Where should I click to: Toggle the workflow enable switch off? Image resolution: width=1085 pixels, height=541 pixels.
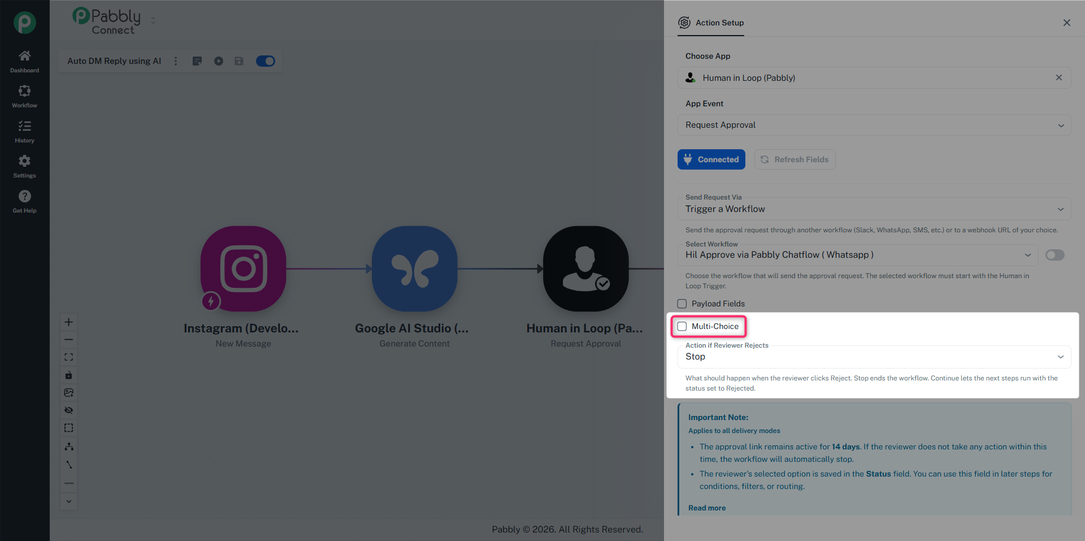point(266,61)
